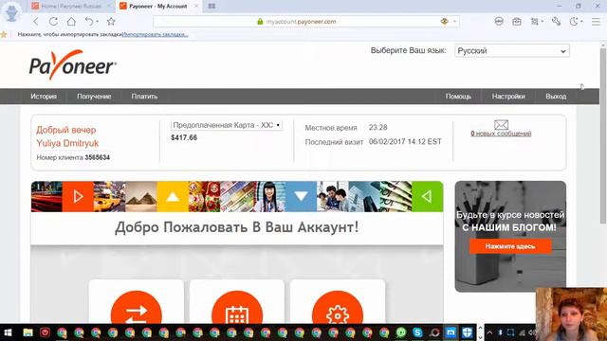
Task: Open the Windows Start menu
Action: click(x=8, y=332)
